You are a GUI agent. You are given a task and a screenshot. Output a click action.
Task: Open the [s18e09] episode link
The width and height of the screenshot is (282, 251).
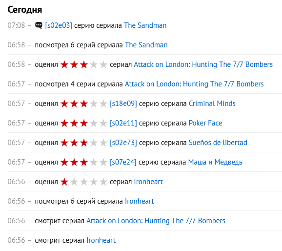[x=123, y=104]
